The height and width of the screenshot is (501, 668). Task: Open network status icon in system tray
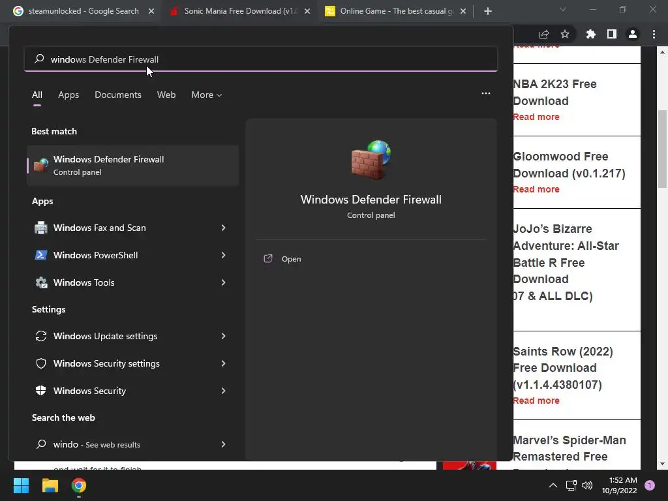coord(571,485)
